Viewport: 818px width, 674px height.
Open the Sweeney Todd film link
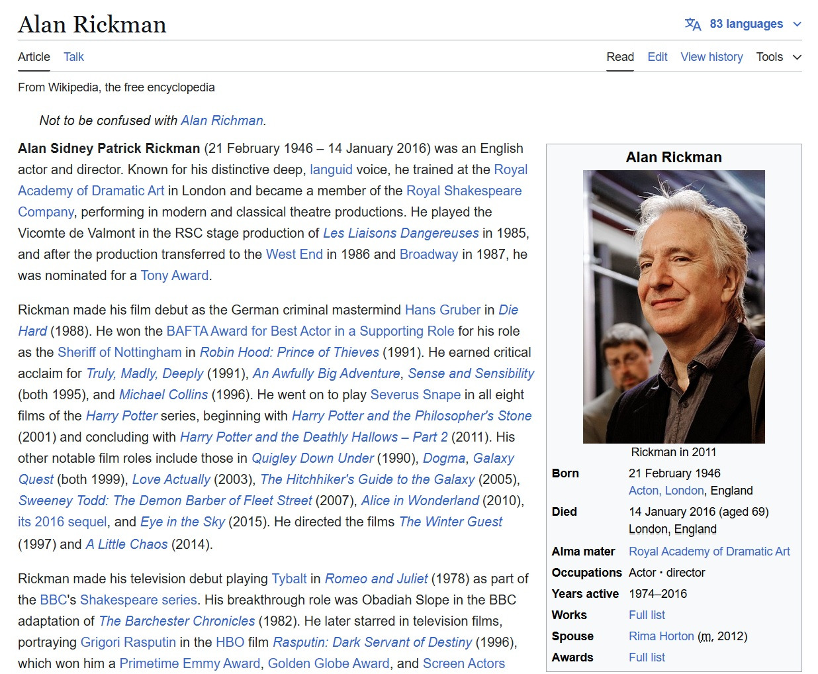click(x=165, y=501)
